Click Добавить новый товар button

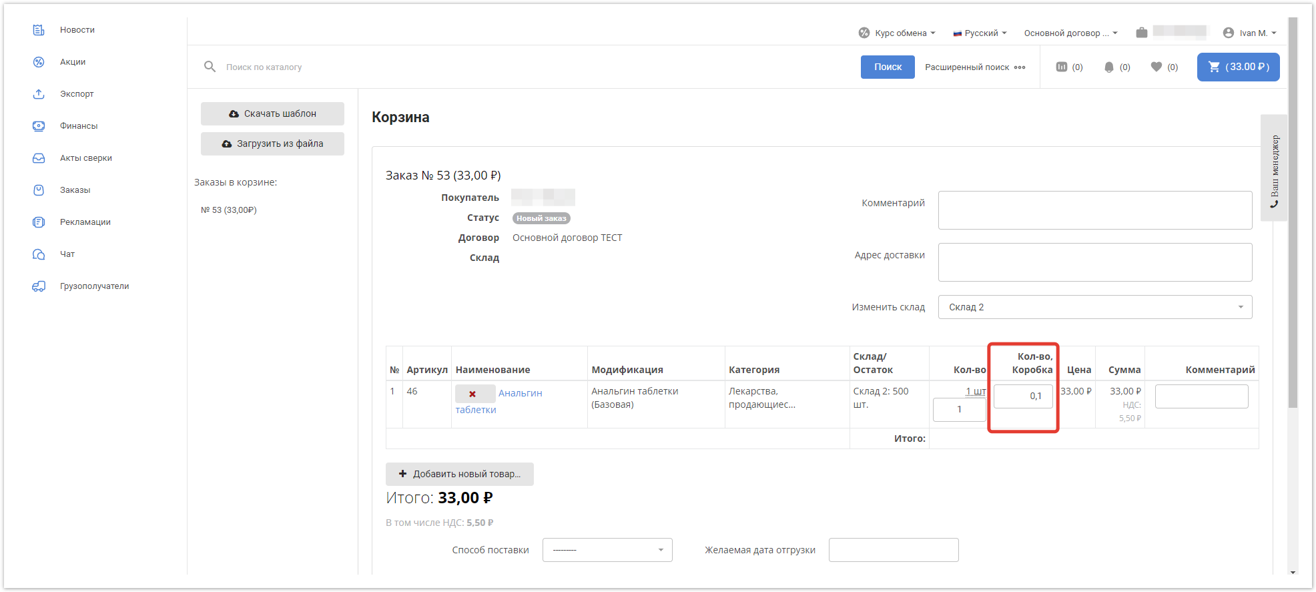point(459,474)
